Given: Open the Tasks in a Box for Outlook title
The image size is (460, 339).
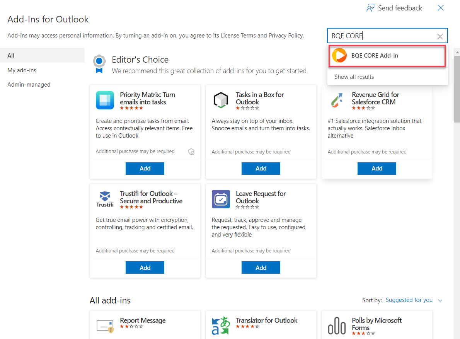Looking at the screenshot, I should [x=260, y=98].
